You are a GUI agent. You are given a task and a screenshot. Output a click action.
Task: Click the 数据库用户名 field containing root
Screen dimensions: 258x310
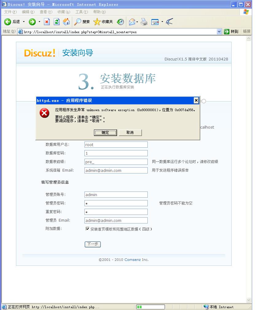(x=116, y=145)
